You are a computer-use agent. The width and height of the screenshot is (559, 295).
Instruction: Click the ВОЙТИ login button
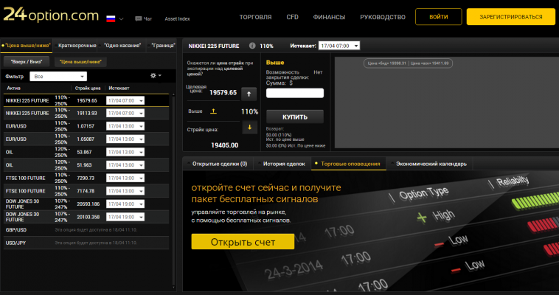[439, 17]
